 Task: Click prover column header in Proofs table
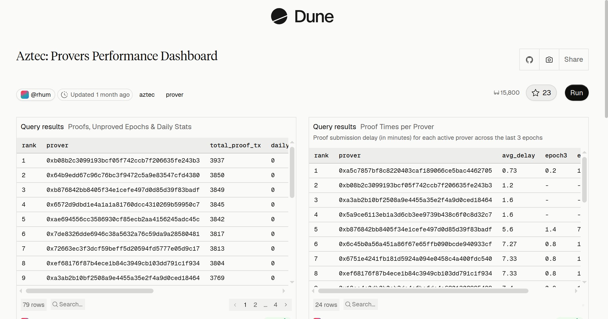coord(58,146)
